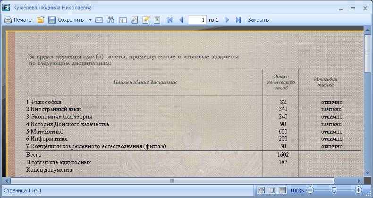Click the horizontal scrollbar right arrow
373x198 pixels.
[359, 181]
